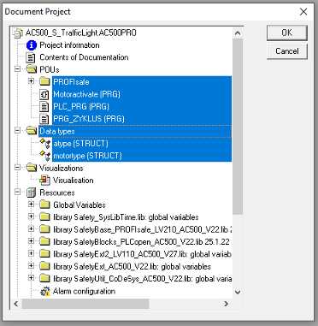Click the vertical scrollbar thumb

(x=238, y=127)
